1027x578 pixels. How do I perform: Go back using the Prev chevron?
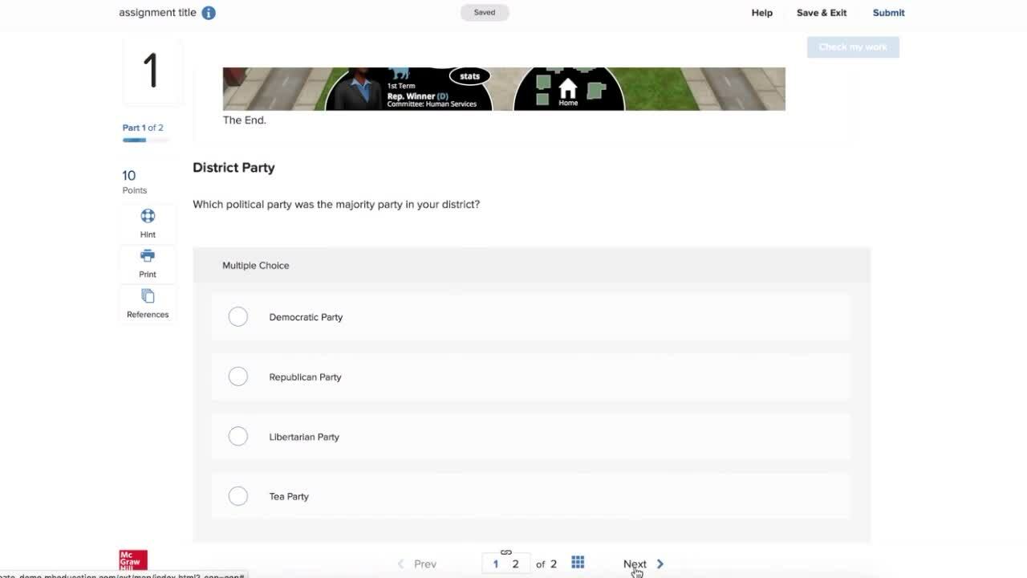pos(402,564)
